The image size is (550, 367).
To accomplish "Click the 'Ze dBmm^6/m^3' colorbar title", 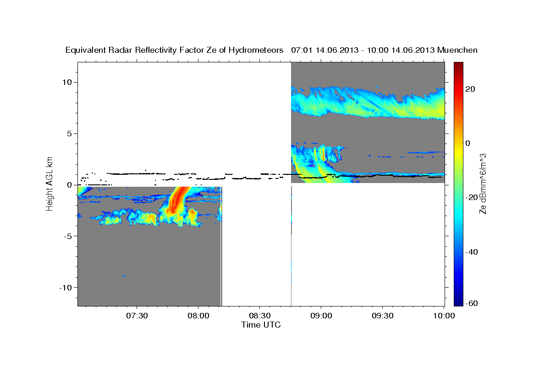I will (483, 183).
